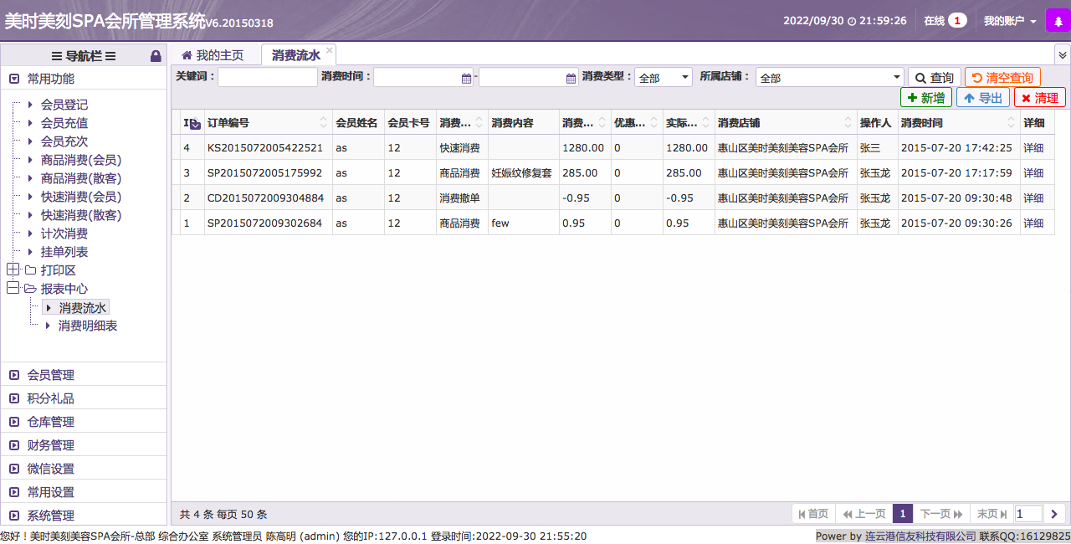Open the start date calendar picker icon
Screen dimensions: 1071x544
tap(466, 78)
